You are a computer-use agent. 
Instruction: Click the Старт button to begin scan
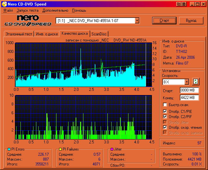click(164, 20)
